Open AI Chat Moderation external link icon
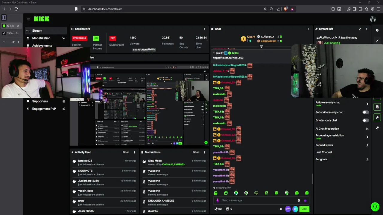The width and height of the screenshot is (383, 215). 367,129
